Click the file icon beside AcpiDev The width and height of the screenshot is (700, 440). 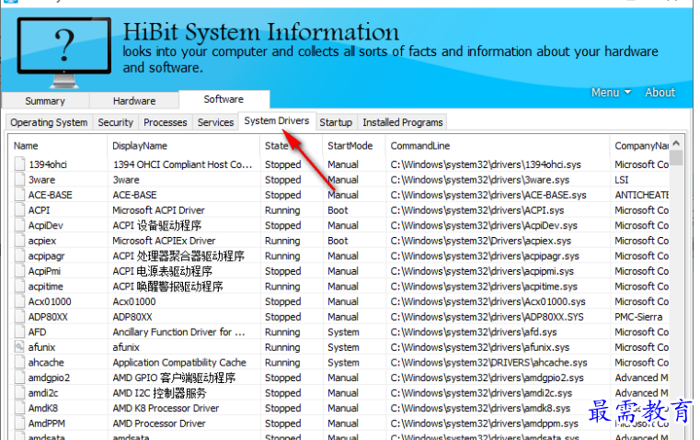(x=19, y=225)
